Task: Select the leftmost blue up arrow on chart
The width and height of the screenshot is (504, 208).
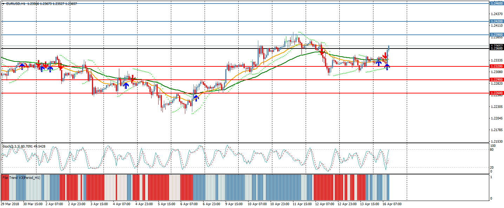Action: pos(22,66)
